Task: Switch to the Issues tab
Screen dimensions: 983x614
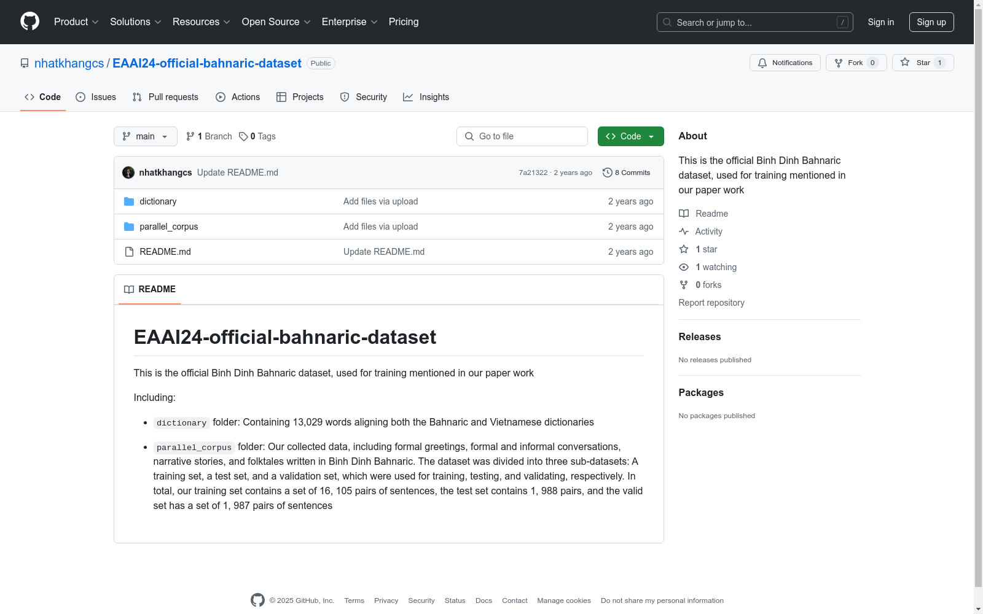Action: pos(96,97)
